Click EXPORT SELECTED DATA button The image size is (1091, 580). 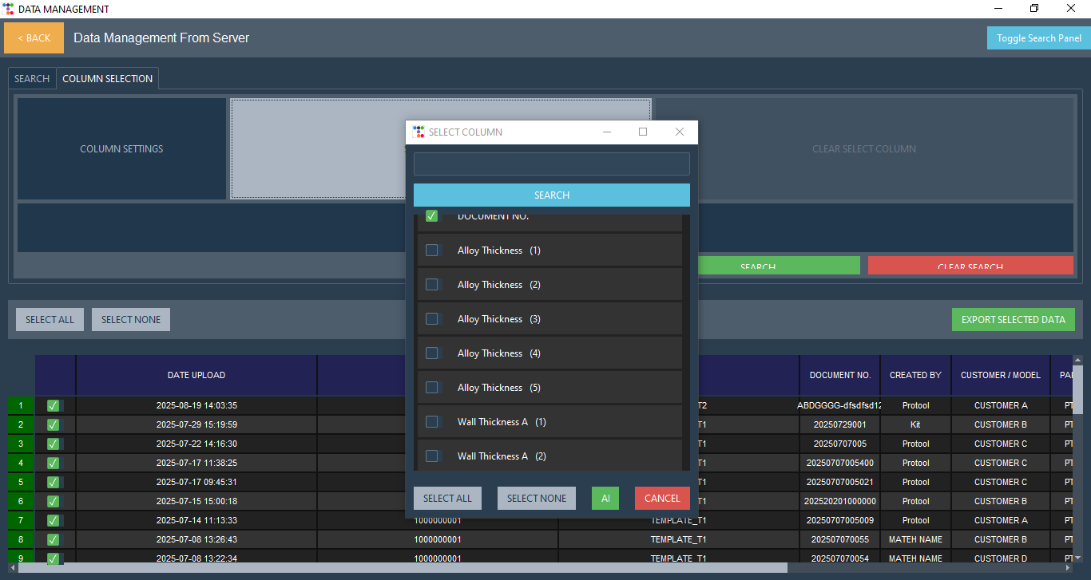[x=1013, y=320]
